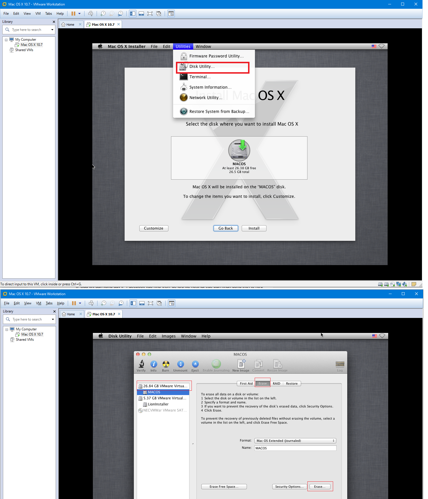Screen dimensions: 428x499
Task: Click the sound card status bar icon
Action: pyautogui.click(x=405, y=284)
